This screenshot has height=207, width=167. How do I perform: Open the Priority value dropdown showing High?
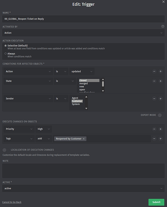click(x=44, y=129)
